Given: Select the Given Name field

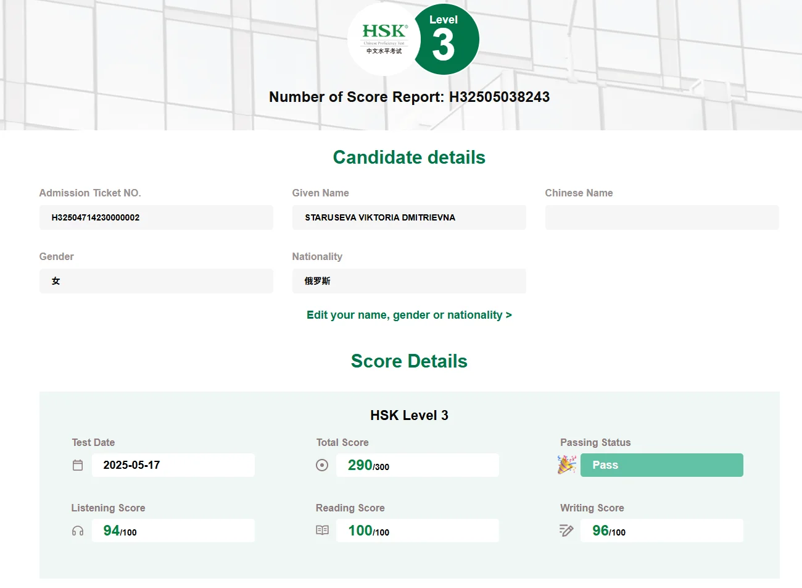Looking at the screenshot, I should (x=409, y=217).
